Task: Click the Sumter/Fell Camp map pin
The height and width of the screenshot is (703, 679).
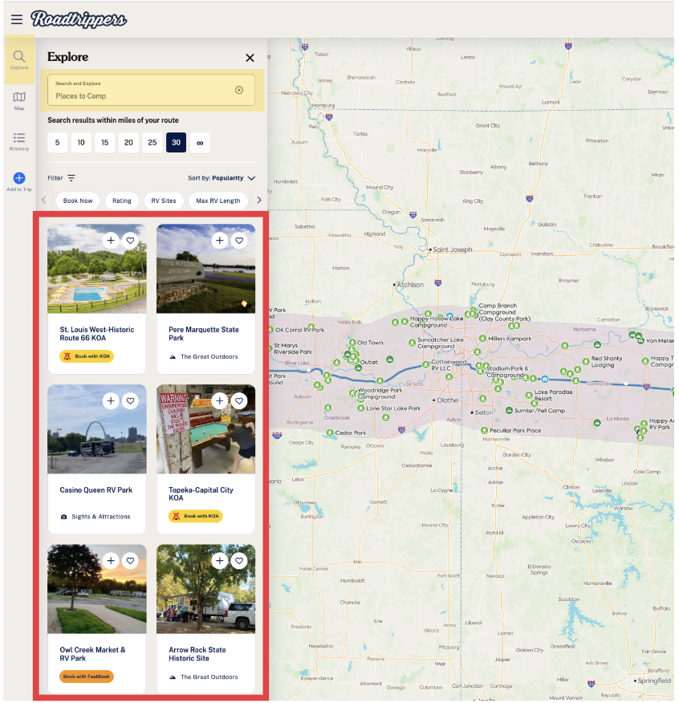Action: (x=509, y=410)
